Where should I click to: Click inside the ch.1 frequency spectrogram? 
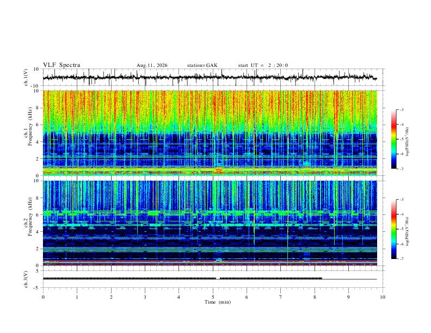210,133
